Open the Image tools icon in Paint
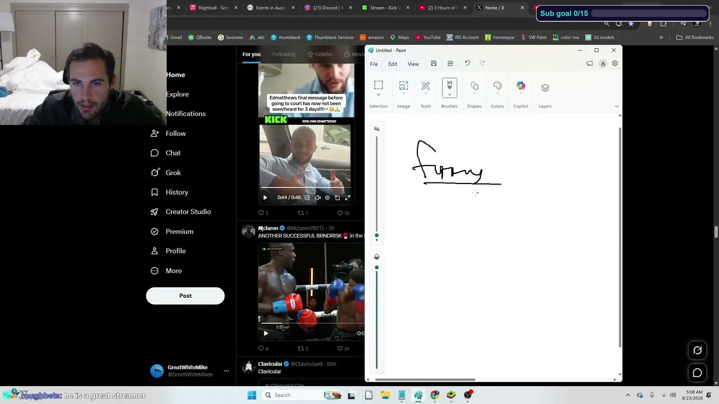The image size is (719, 404). (x=403, y=86)
